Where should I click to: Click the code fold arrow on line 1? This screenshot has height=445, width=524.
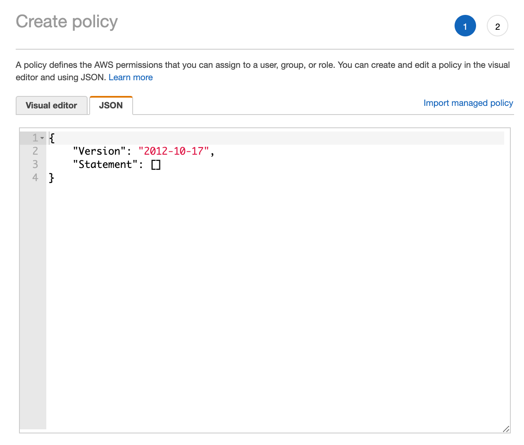[x=42, y=138]
